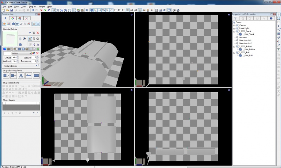Click the black X icon in the Material Palette

[x=34, y=33]
